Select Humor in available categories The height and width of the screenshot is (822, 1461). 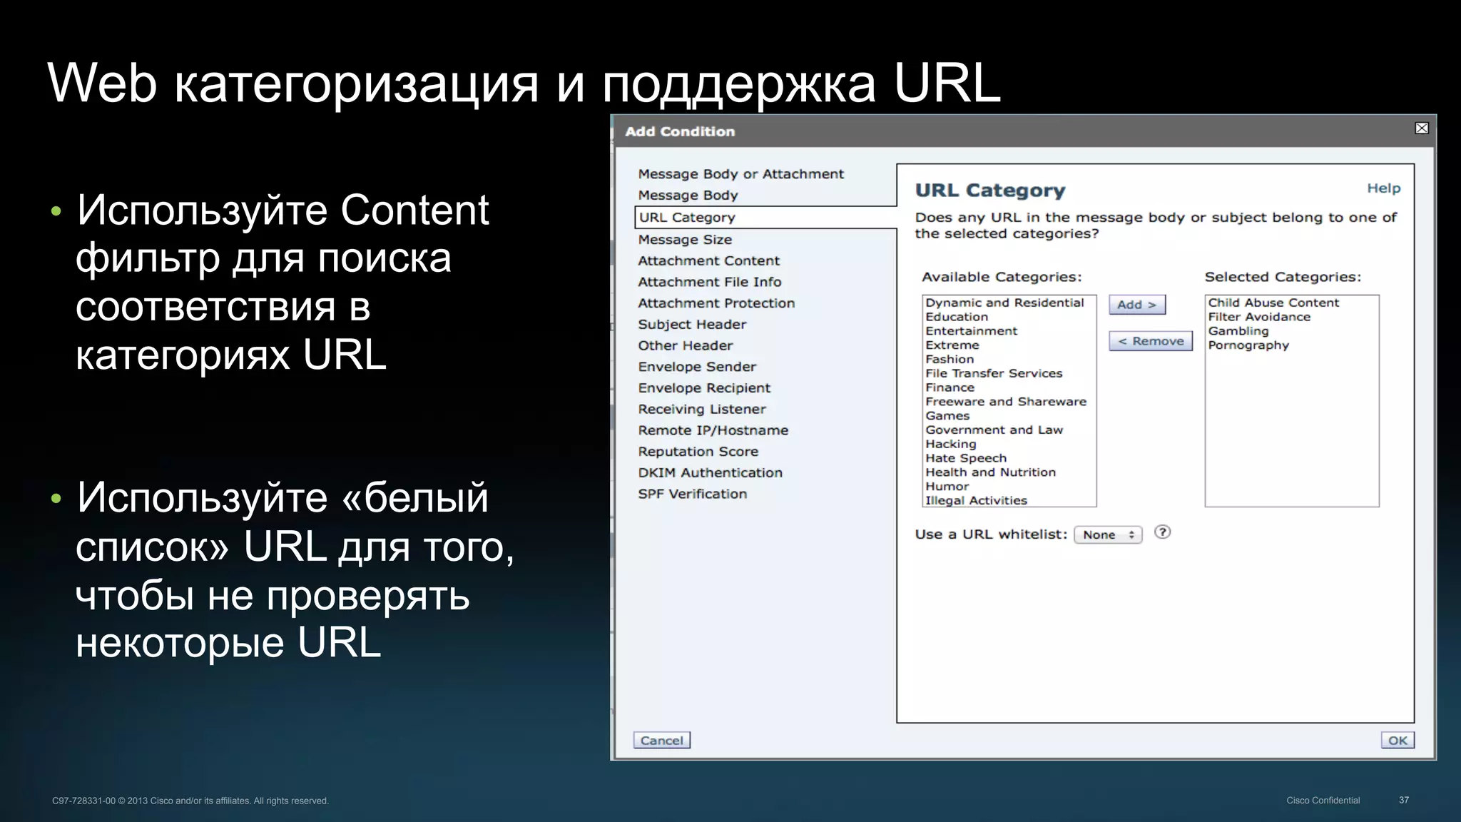(x=1009, y=487)
